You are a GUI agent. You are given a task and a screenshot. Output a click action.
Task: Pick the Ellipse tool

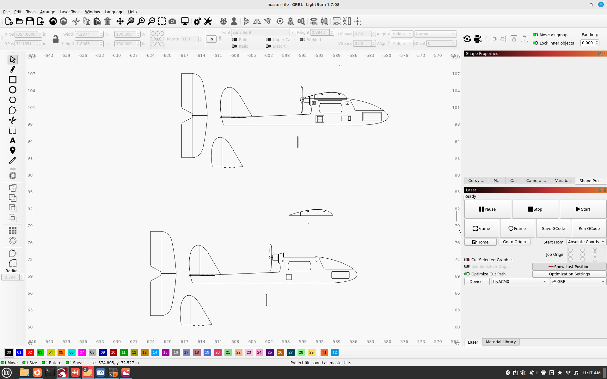13,90
